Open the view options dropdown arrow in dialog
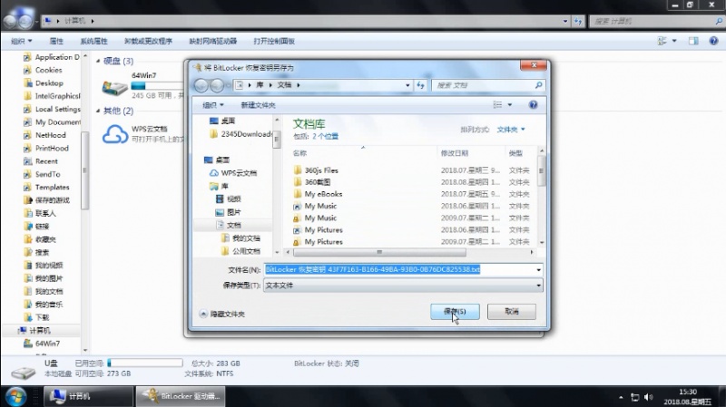The height and width of the screenshot is (407, 726). [x=510, y=105]
